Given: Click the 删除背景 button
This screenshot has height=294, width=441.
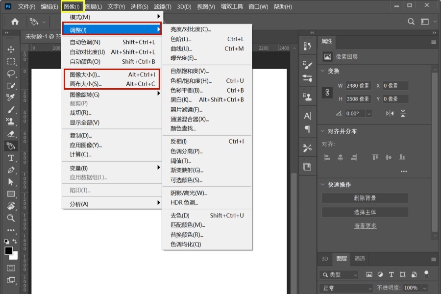Looking at the screenshot, I should 365,198.
